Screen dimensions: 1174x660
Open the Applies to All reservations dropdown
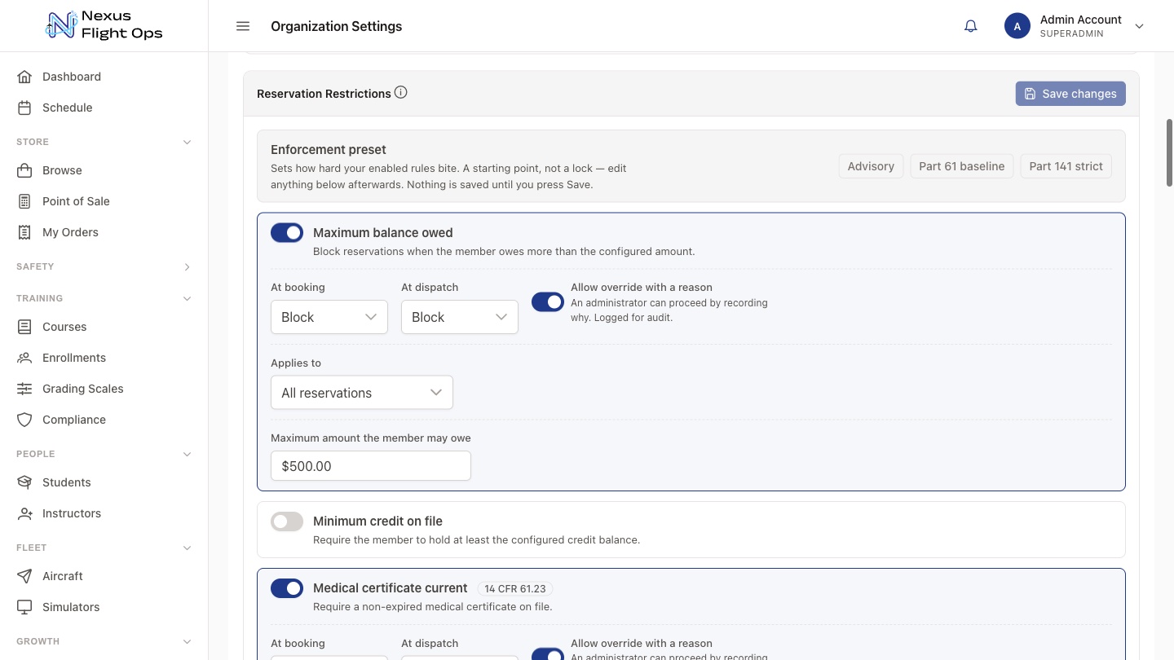362,393
